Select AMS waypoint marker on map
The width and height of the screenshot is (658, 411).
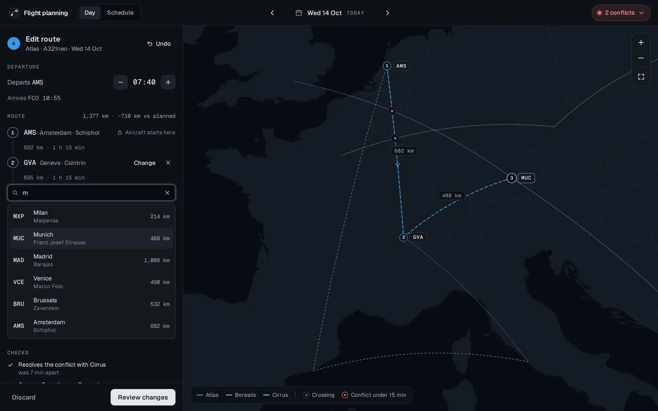coord(387,66)
